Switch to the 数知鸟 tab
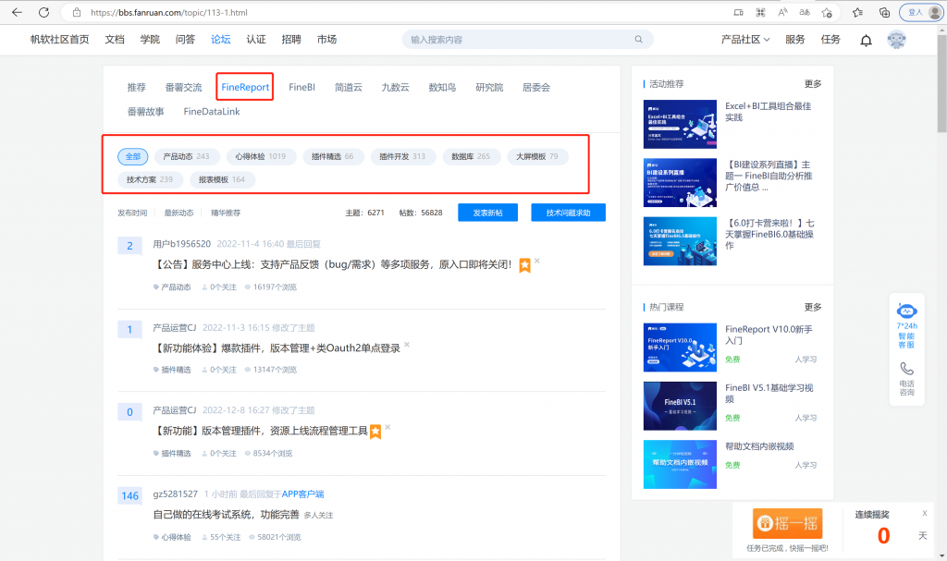947x561 pixels. pyautogui.click(x=442, y=87)
